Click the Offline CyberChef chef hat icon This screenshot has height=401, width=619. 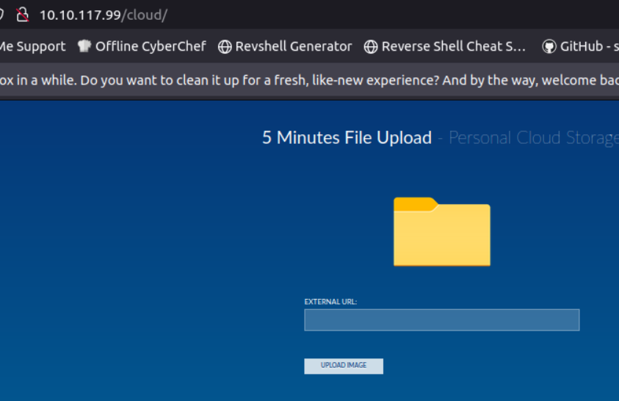84,46
